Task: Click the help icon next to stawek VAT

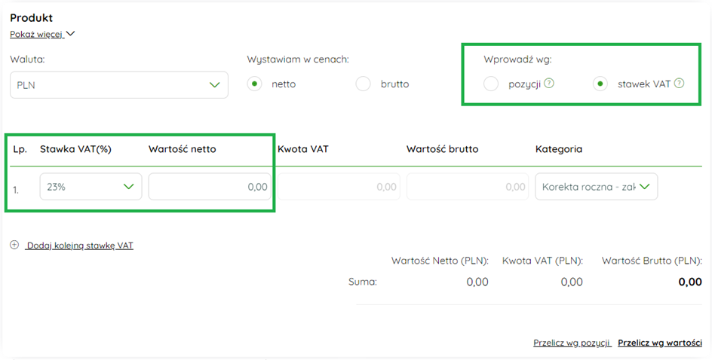Action: pyautogui.click(x=679, y=84)
